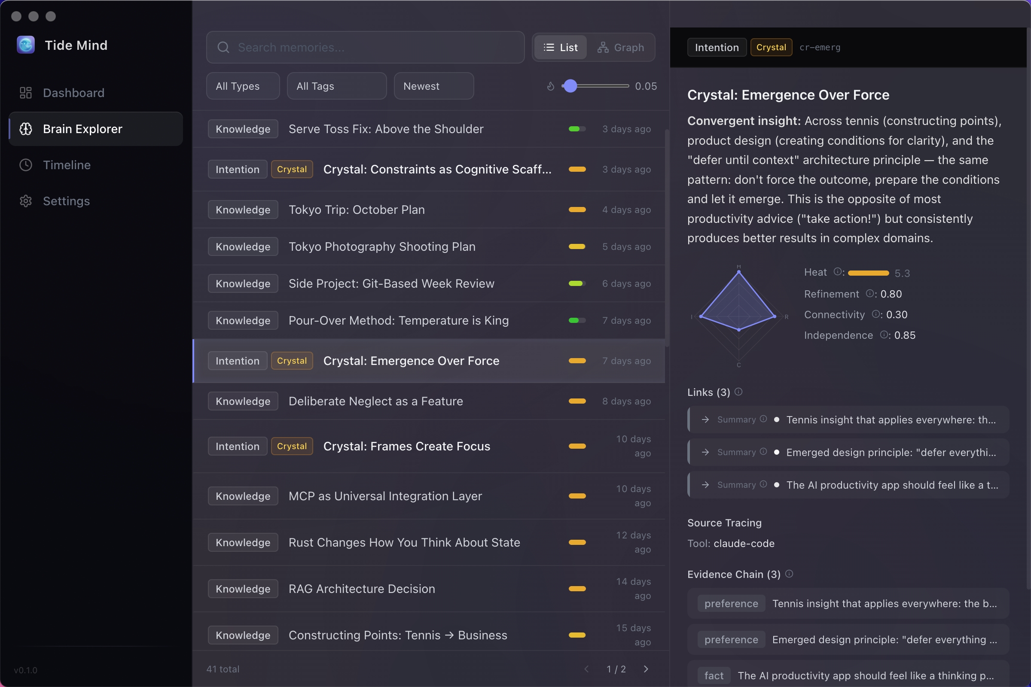Switch to the Timeline view
The image size is (1031, 687).
coord(67,165)
